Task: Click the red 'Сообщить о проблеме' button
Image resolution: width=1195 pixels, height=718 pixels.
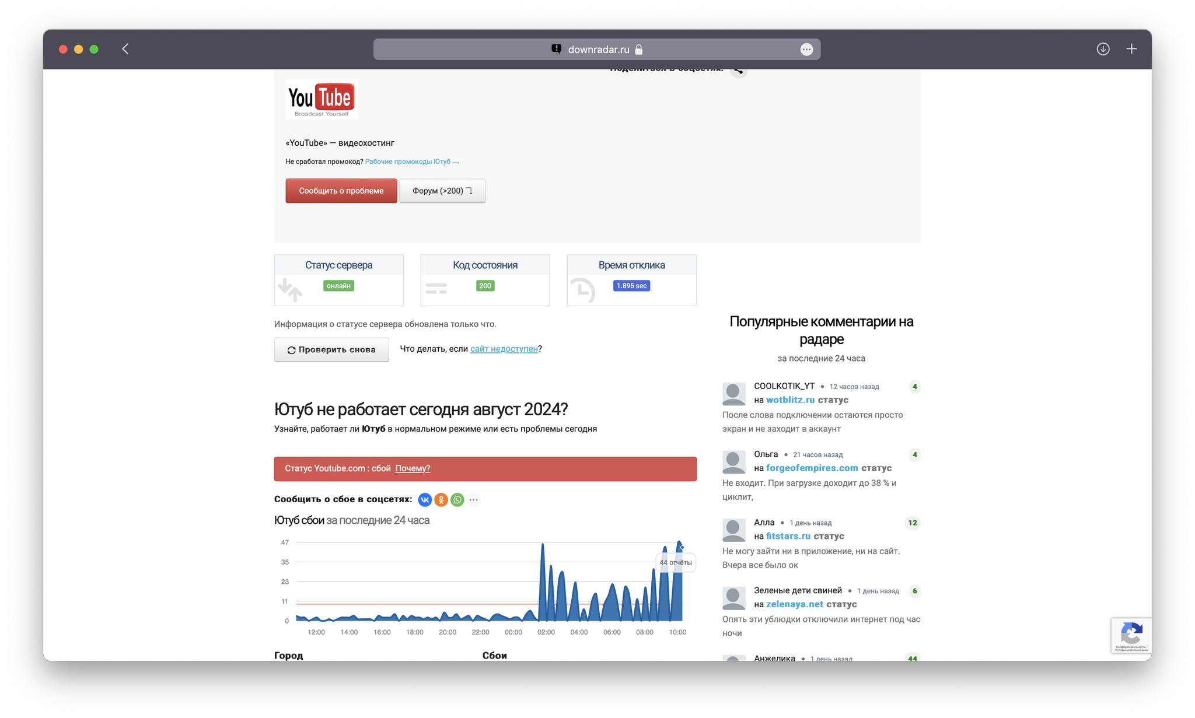Action: [341, 190]
